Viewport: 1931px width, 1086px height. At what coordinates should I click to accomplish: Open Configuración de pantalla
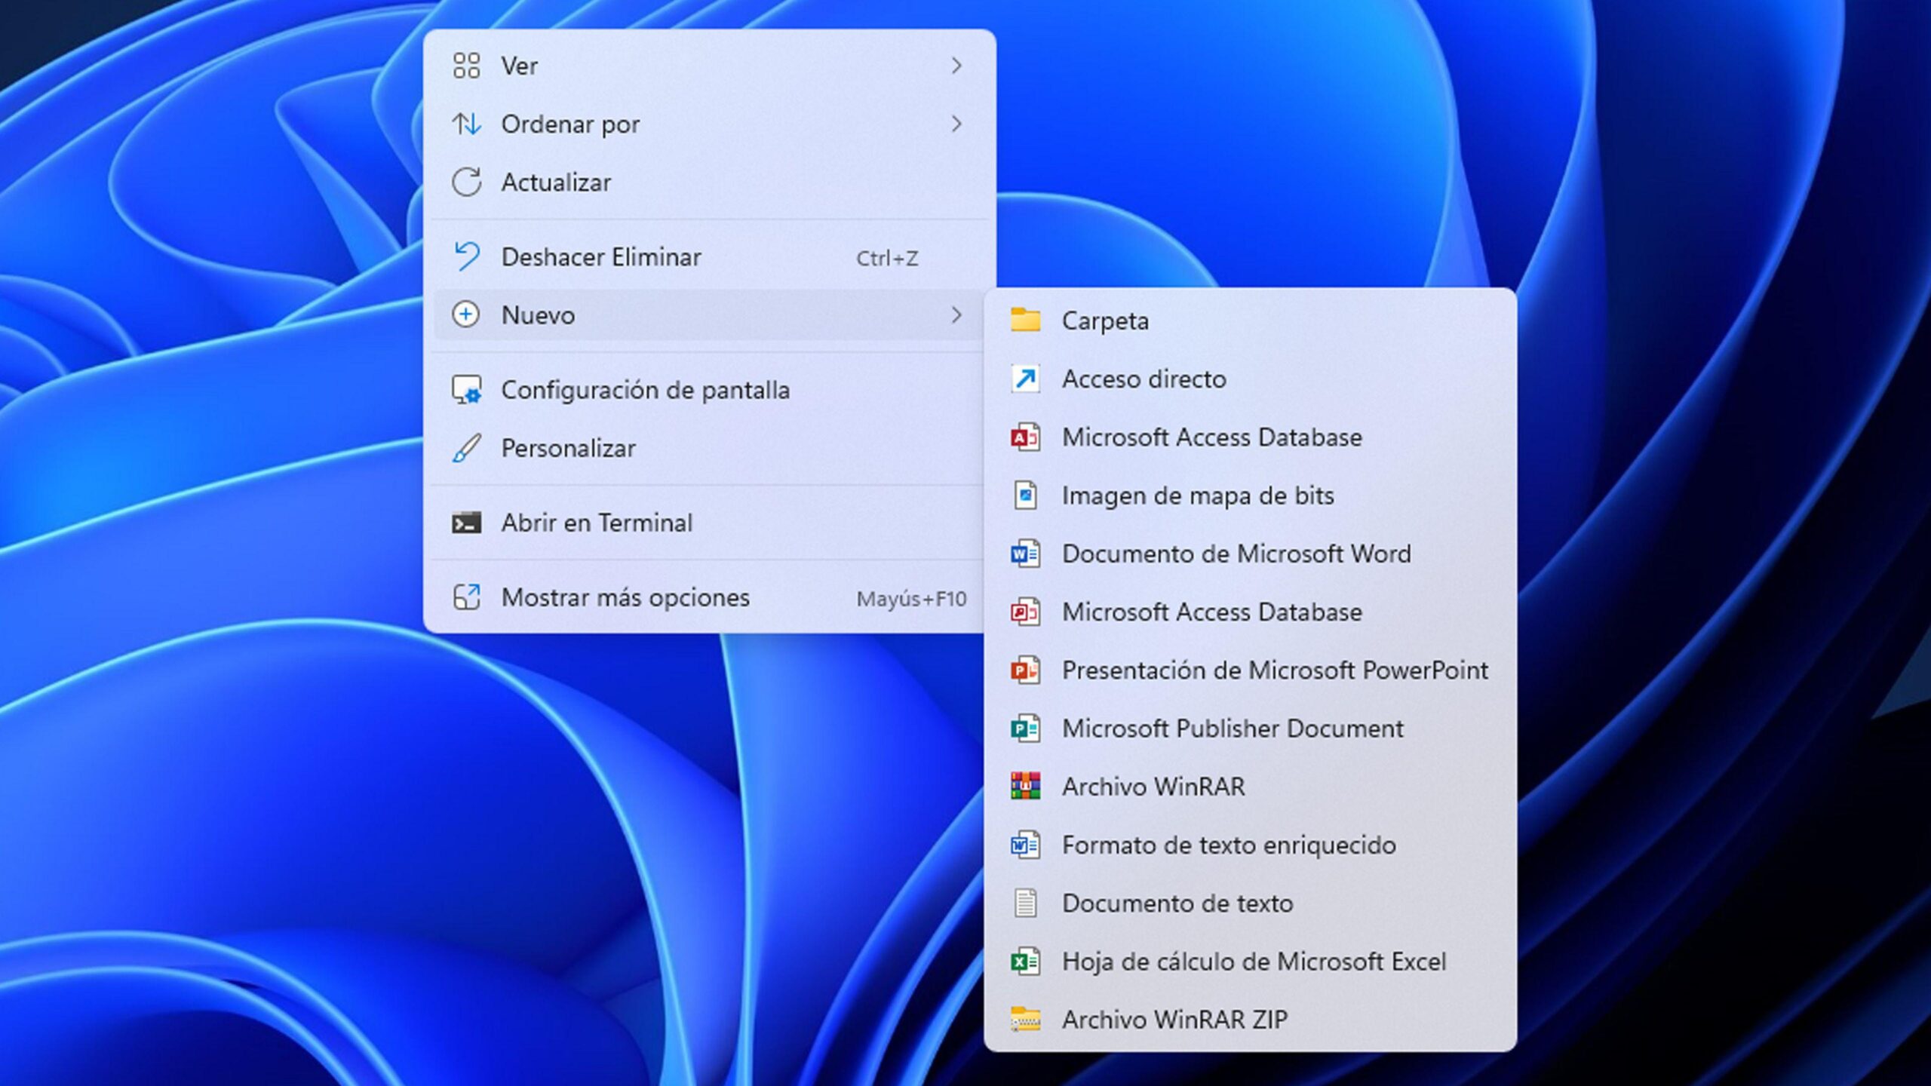pyautogui.click(x=709, y=390)
